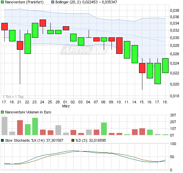Click the stochastic axis label 50

point(172,157)
